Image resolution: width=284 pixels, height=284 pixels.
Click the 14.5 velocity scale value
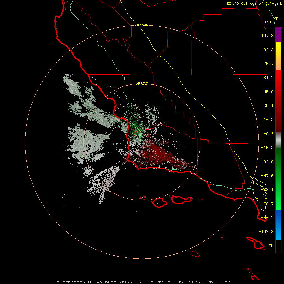coord(269,120)
